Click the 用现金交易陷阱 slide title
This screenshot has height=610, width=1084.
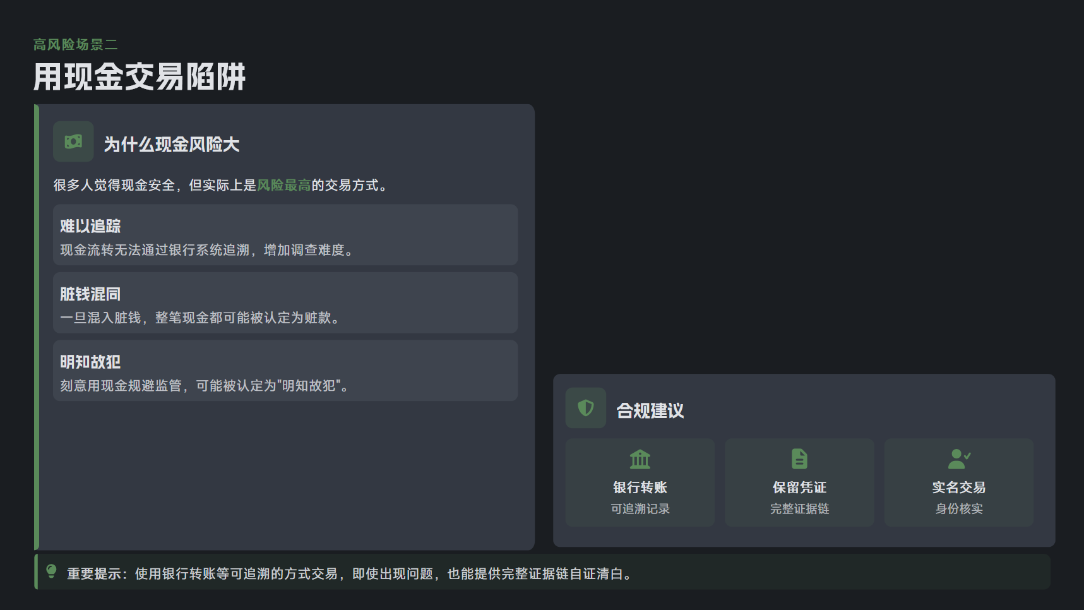coord(140,77)
